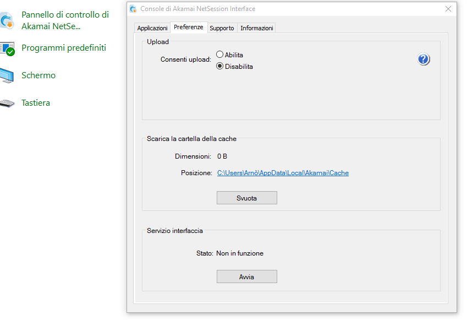Click the 'Servizio interfaccia' group heading
Screen dimensions: 467x320
tap(175, 231)
